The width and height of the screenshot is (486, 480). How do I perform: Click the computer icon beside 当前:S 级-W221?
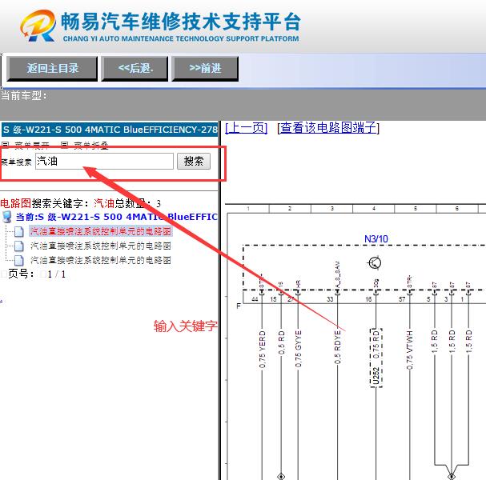[x=7, y=217]
